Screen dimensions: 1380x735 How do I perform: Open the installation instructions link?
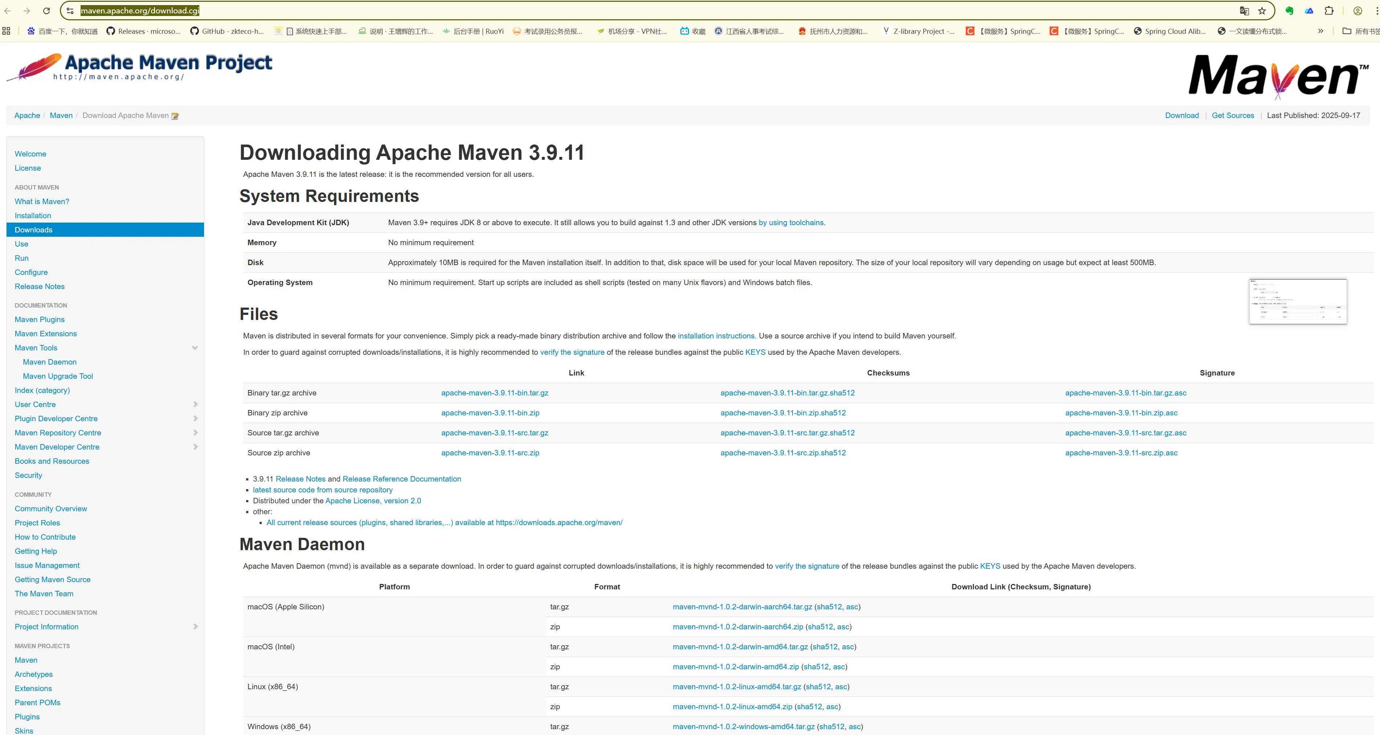coord(717,336)
